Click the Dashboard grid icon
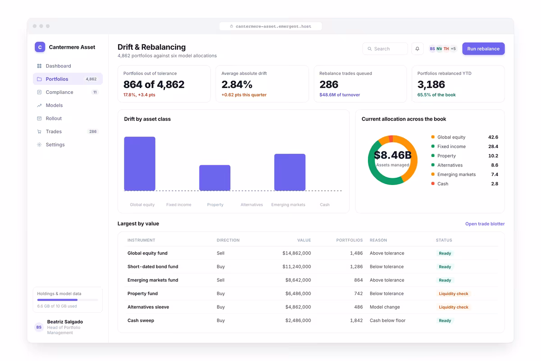The height and width of the screenshot is (361, 541). pyautogui.click(x=39, y=66)
